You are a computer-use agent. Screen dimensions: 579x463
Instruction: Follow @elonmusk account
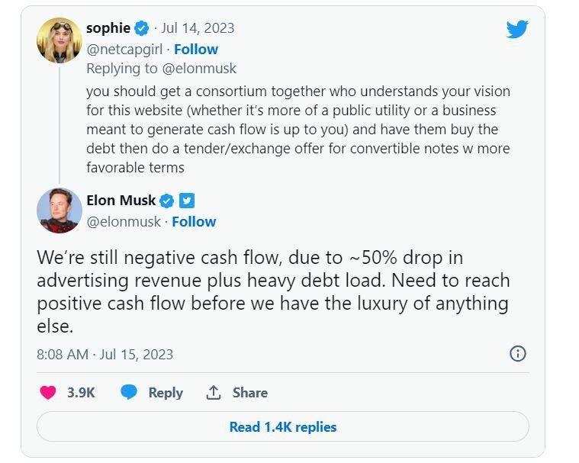click(194, 221)
